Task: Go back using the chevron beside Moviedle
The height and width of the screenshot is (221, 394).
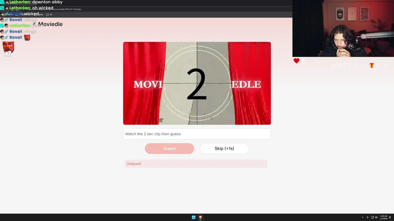Action: [x=34, y=24]
